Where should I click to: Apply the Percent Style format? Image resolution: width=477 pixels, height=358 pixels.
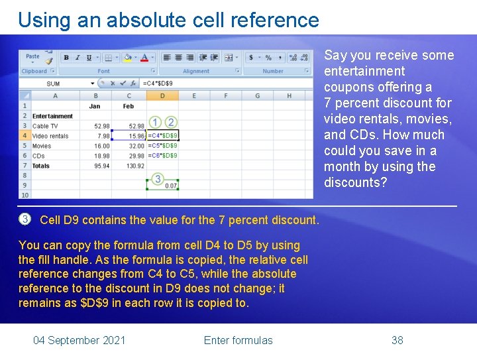[x=268, y=58]
